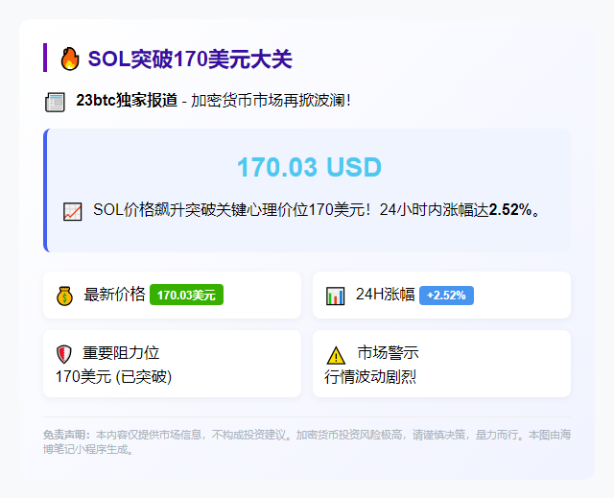Image resolution: width=614 pixels, height=498 pixels.
Task: Click the shield icon beside 重要阻力位
Action: coord(64,354)
